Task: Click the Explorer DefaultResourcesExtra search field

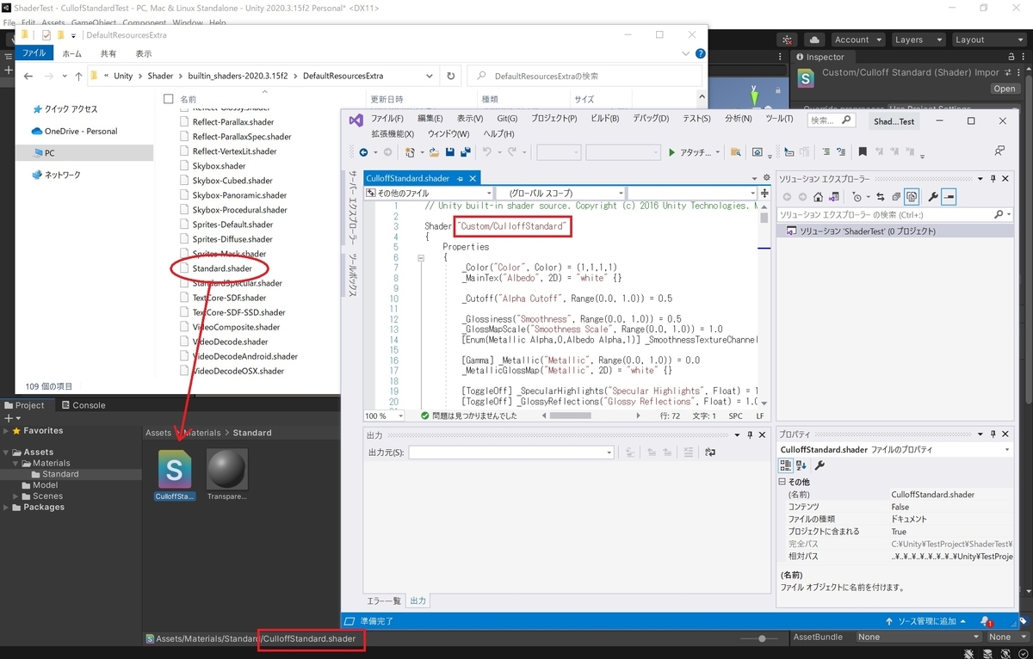Action: tap(585, 76)
